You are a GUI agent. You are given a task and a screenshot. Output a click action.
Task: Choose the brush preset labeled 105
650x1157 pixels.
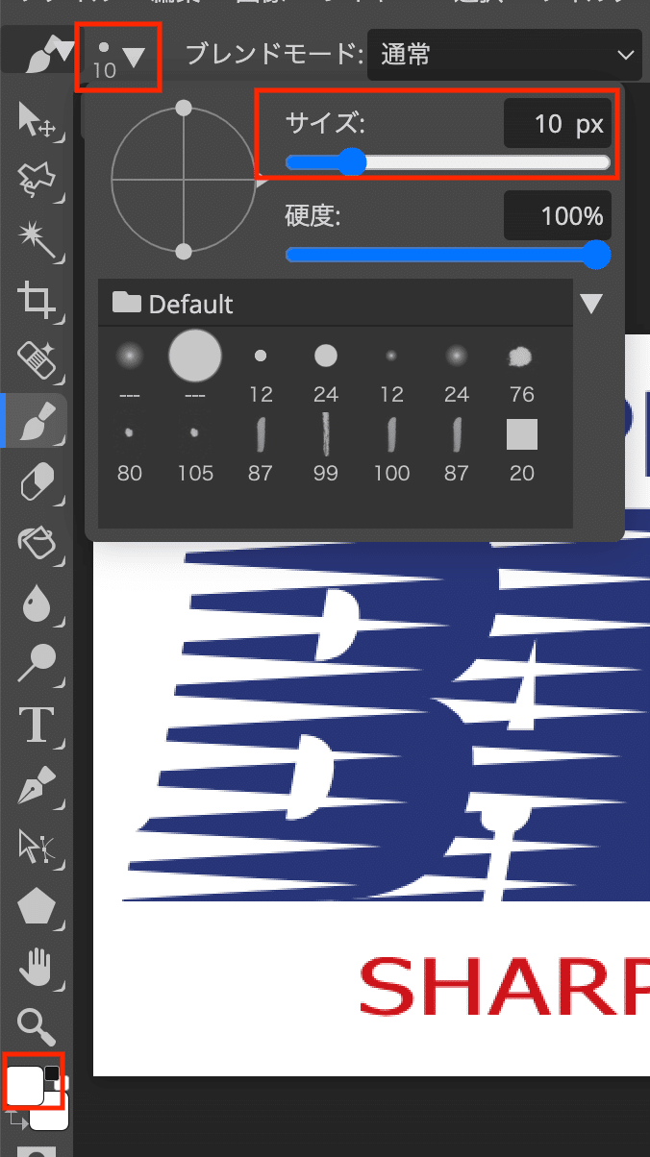195,434
